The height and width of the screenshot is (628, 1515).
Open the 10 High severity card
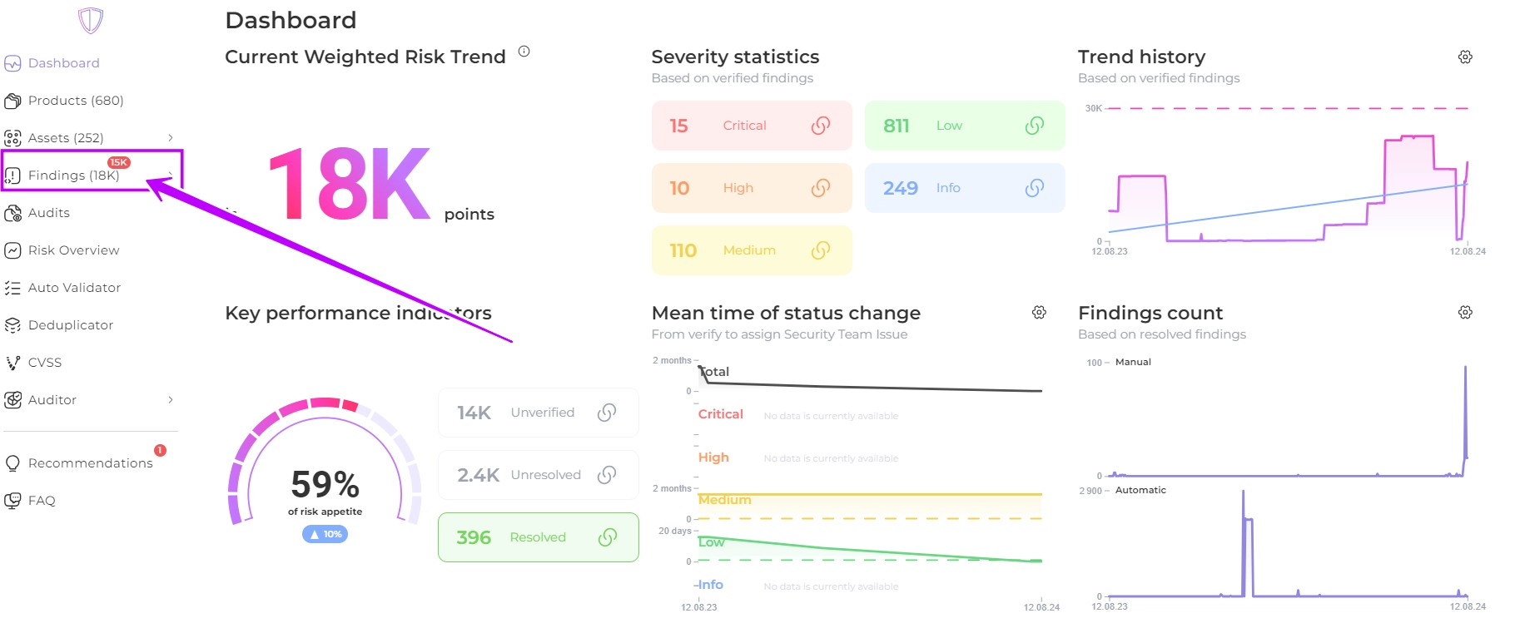coord(751,188)
